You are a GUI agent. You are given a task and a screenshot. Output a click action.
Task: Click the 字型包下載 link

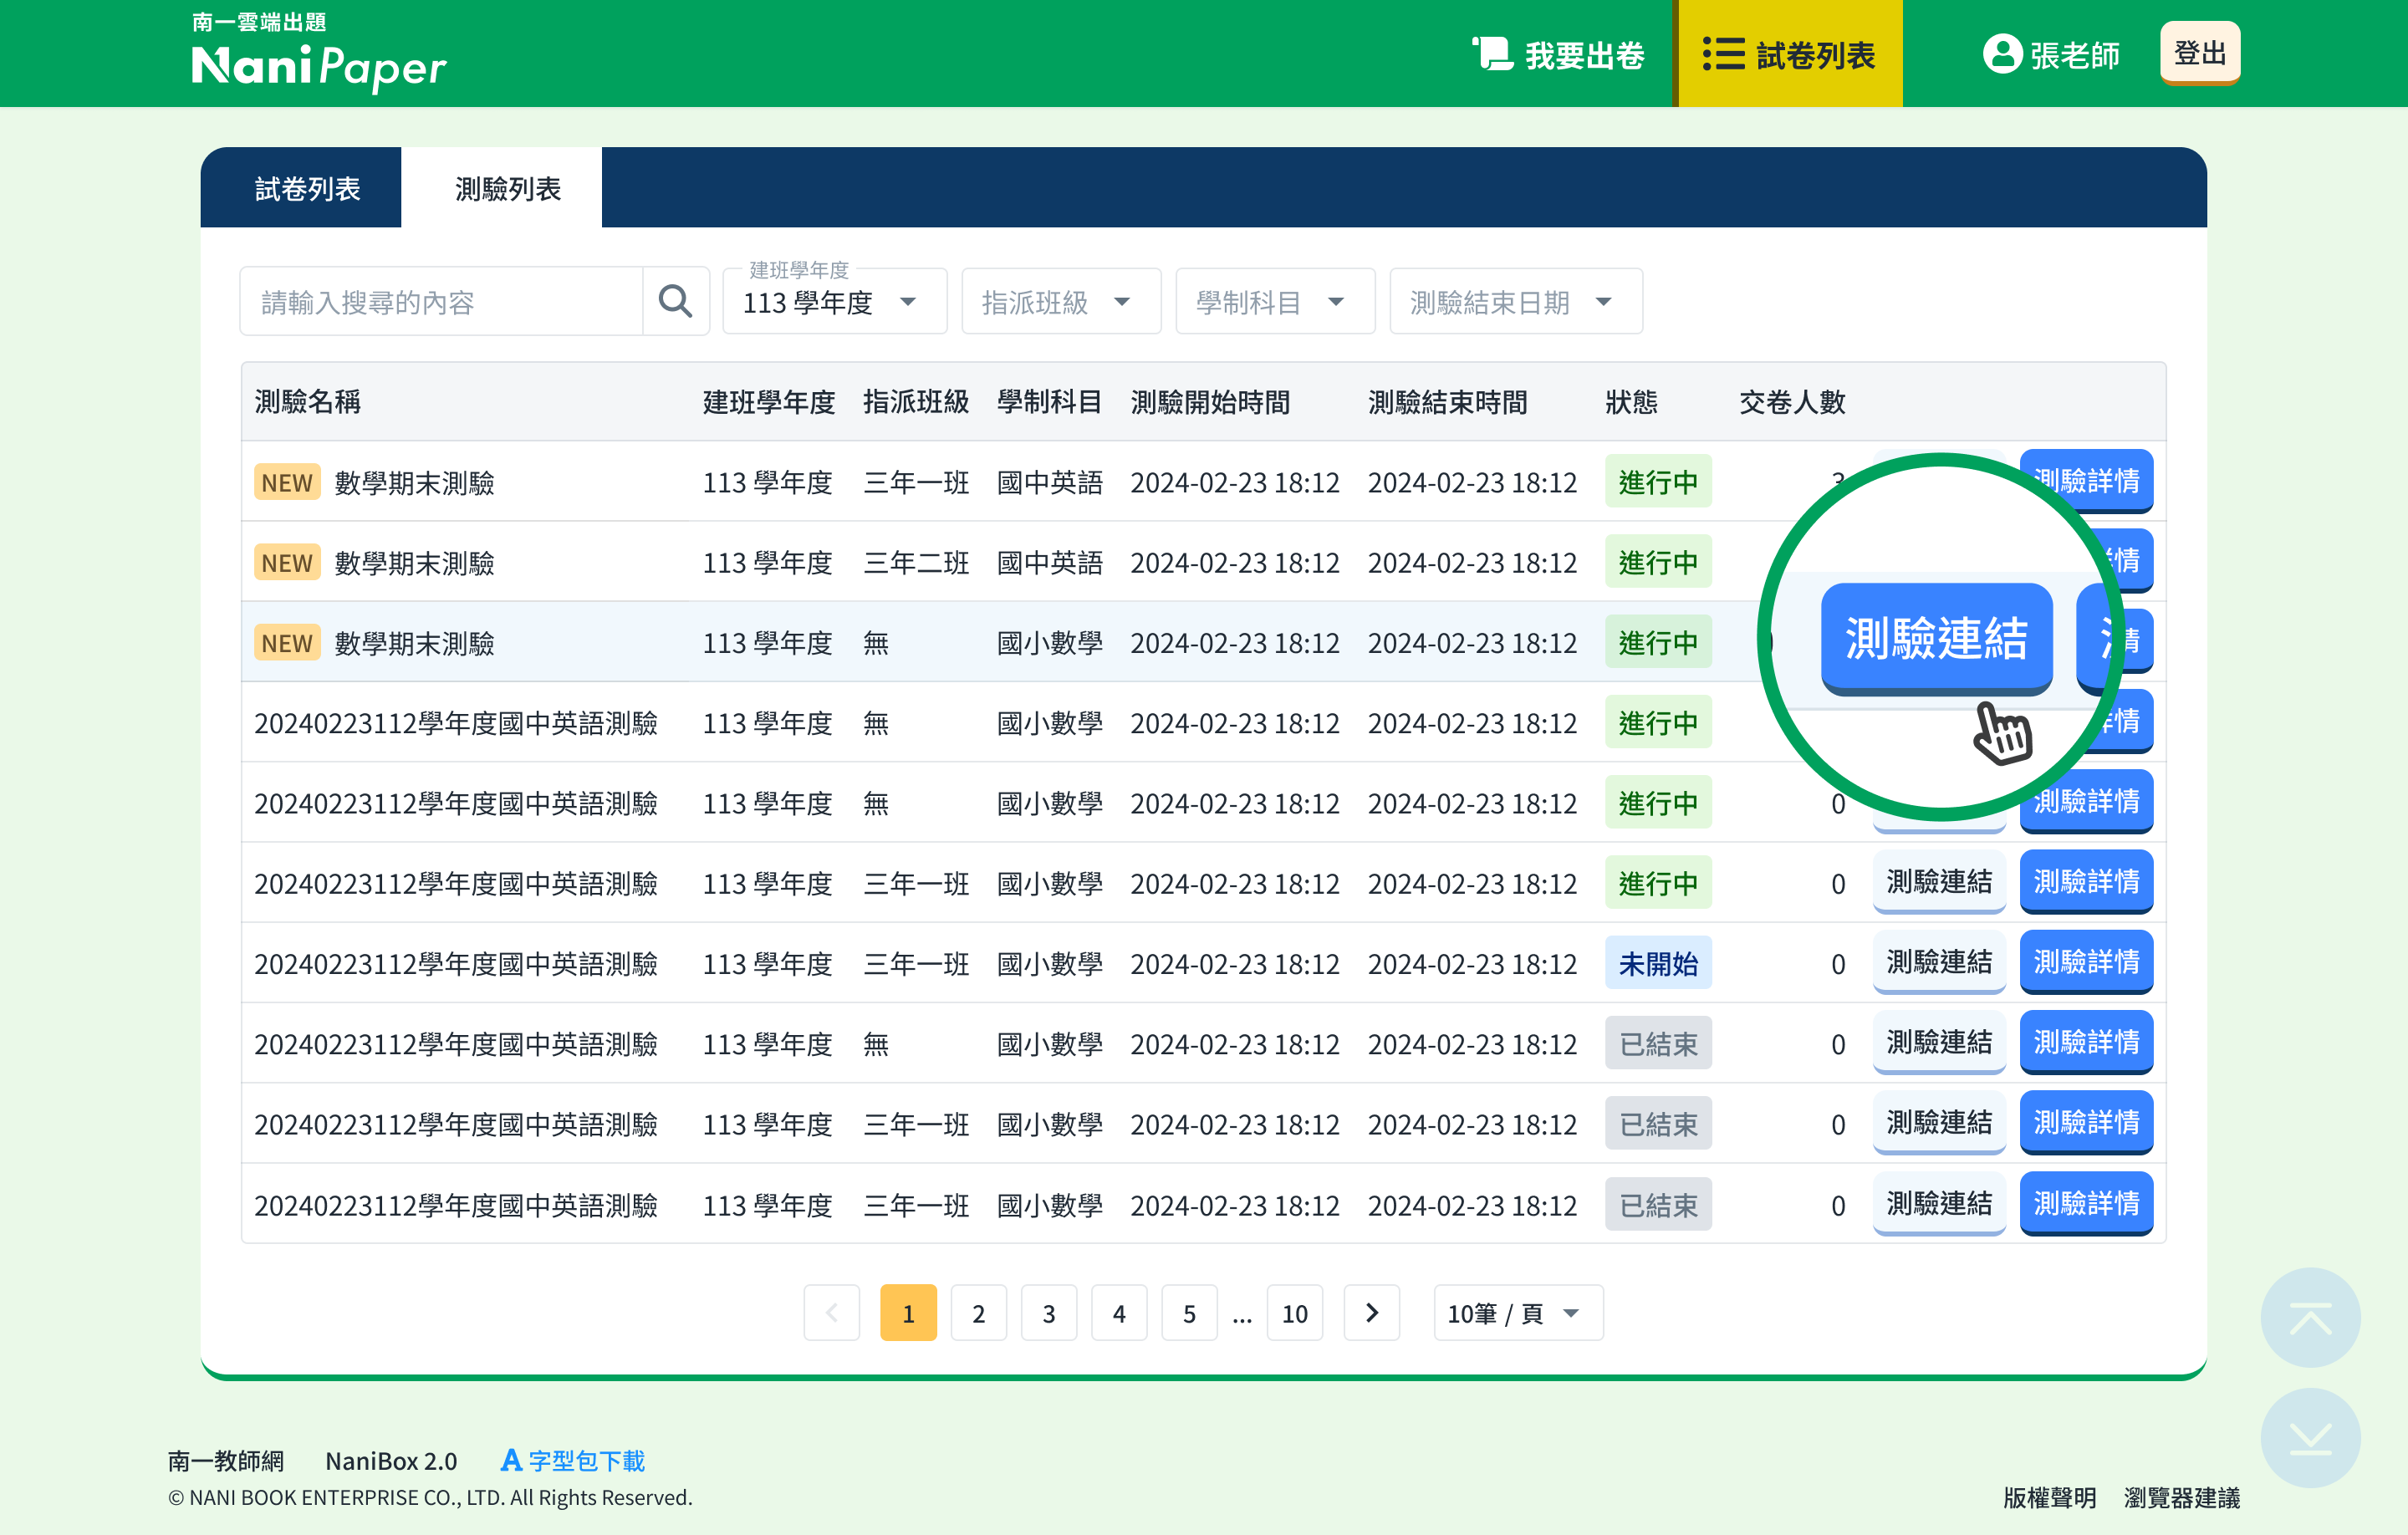point(573,1460)
